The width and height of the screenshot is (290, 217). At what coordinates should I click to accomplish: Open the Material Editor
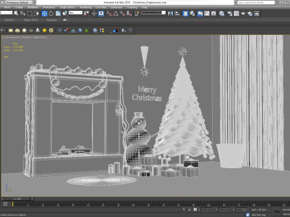[222, 13]
